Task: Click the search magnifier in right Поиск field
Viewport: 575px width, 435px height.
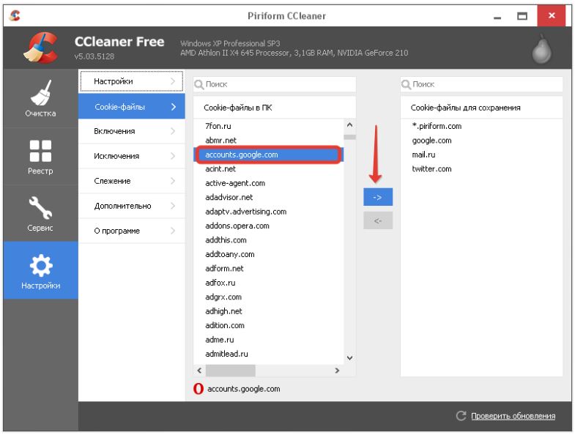Action: (x=406, y=85)
